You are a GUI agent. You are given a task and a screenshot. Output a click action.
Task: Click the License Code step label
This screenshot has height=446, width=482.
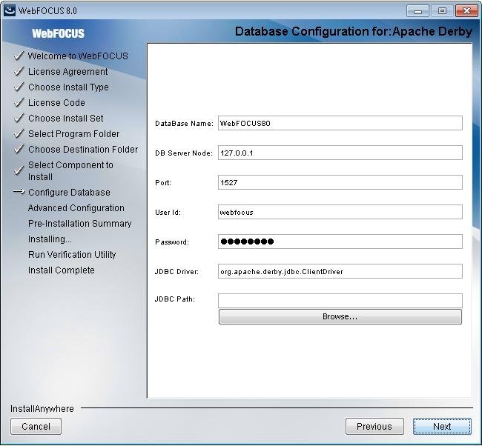click(56, 102)
